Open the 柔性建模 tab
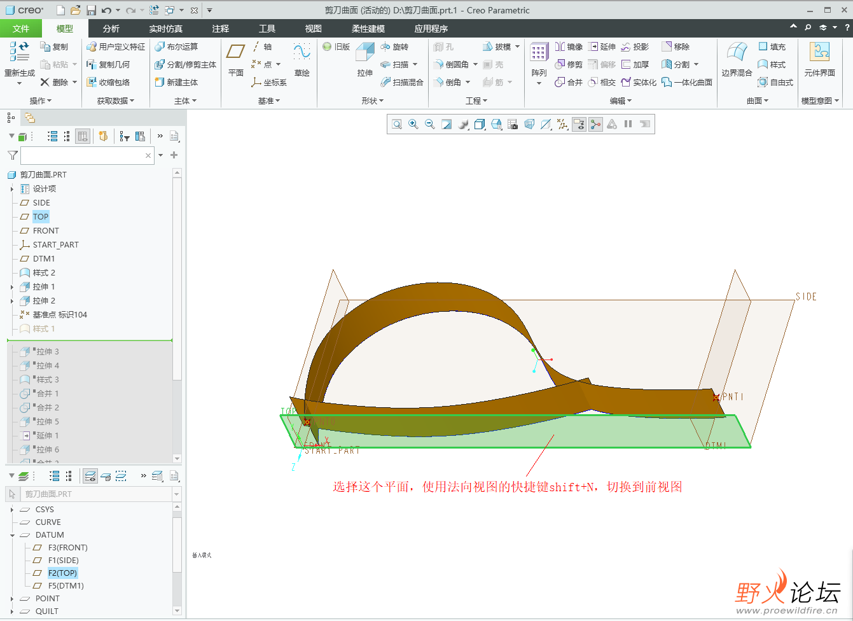Image resolution: width=853 pixels, height=621 pixels. (368, 29)
